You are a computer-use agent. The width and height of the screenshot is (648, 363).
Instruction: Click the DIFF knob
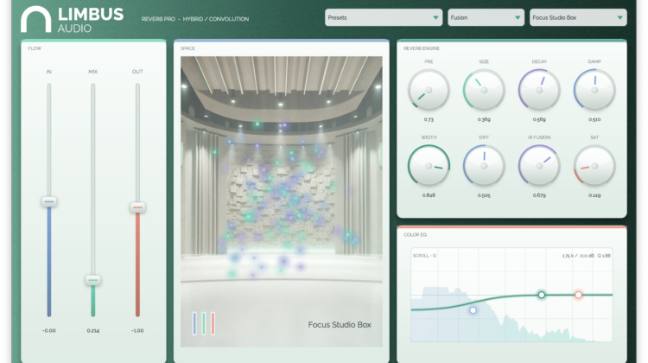pyautogui.click(x=484, y=165)
